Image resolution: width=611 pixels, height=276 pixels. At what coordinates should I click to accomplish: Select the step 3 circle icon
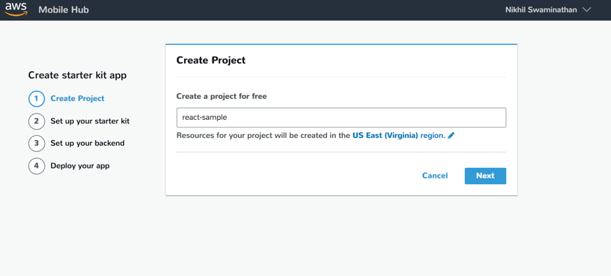pyautogui.click(x=36, y=143)
